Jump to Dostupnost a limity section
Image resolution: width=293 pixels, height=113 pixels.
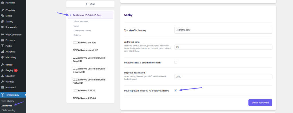pos(82,30)
